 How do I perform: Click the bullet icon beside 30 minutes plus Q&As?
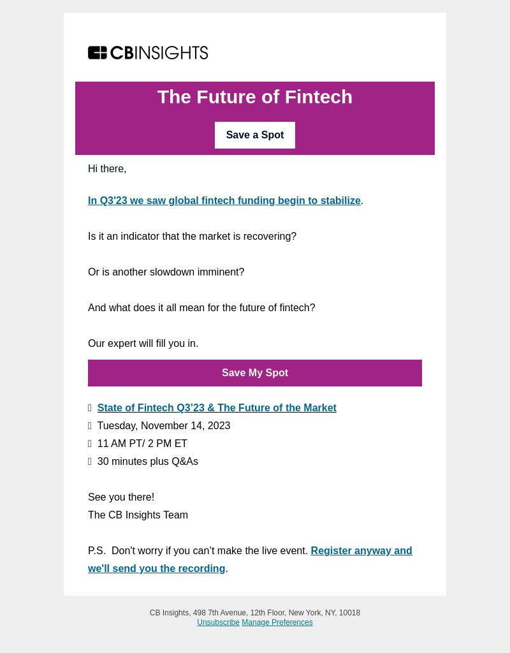click(x=89, y=462)
